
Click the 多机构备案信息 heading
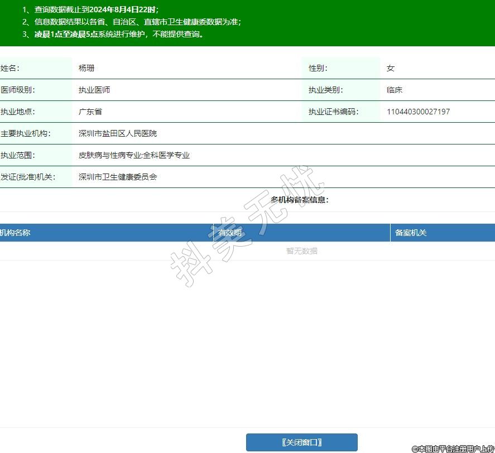pos(300,200)
